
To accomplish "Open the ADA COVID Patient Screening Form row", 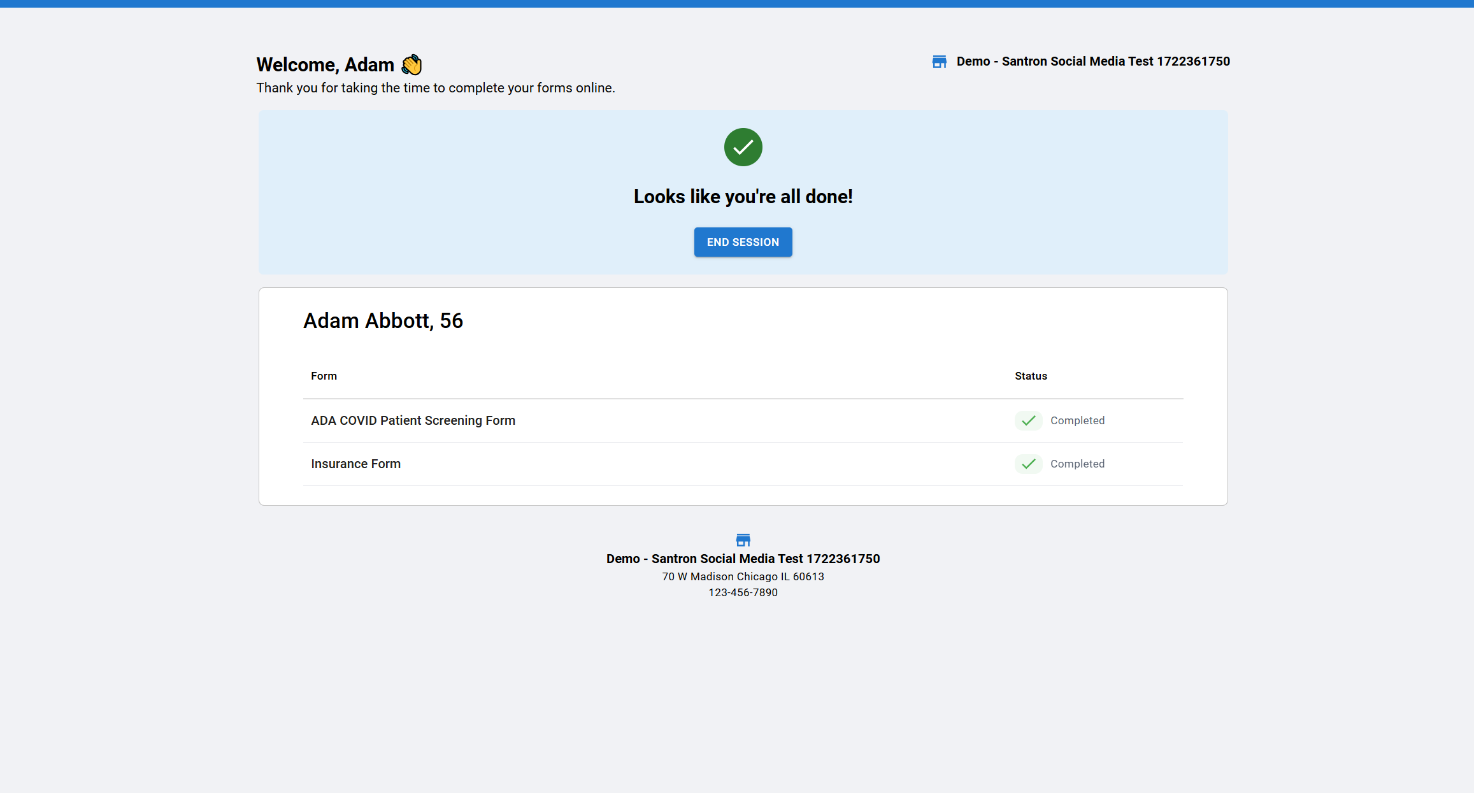I will 413,420.
